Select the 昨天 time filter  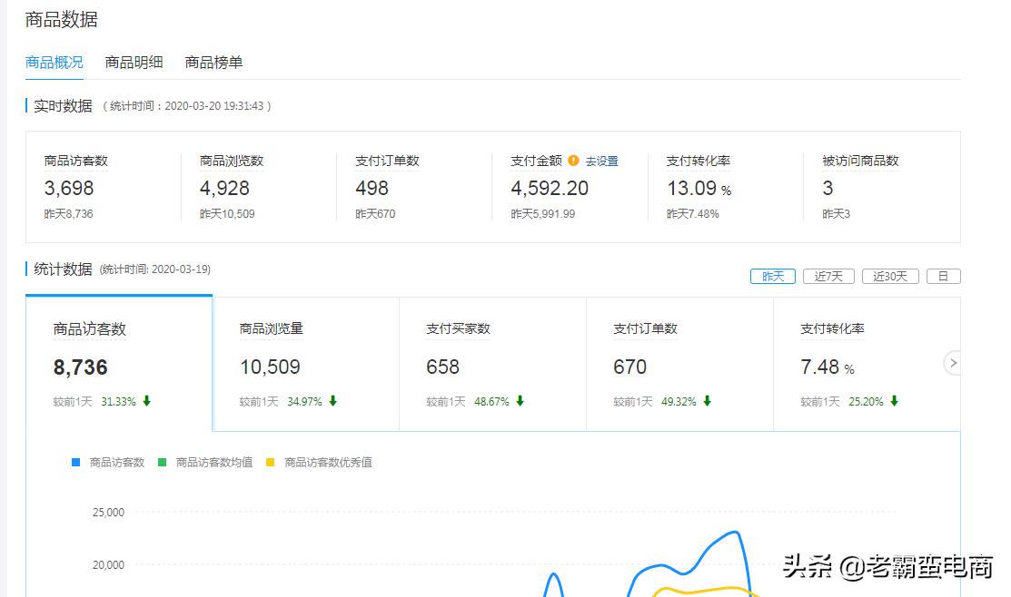pos(773,276)
